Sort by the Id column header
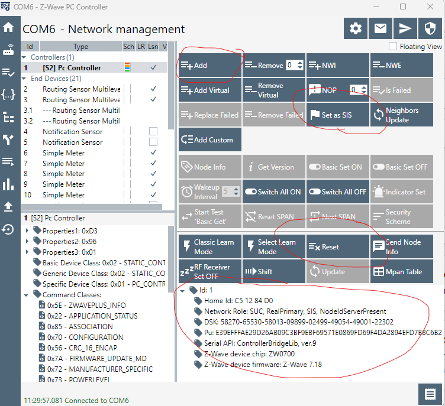The width and height of the screenshot is (445, 406). [x=30, y=46]
